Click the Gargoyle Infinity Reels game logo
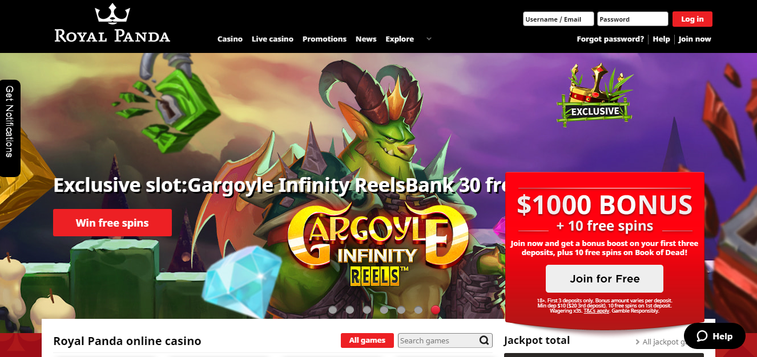The height and width of the screenshot is (357, 757). point(377,244)
